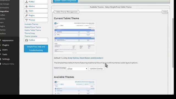Click the Themes paint roller icon
The image size is (176, 99).
[x=26, y=20]
